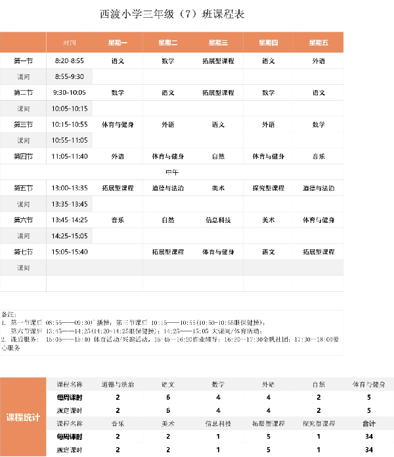Click the 备注 heading above the notes
The image size is (394, 457).
[x=9, y=314]
